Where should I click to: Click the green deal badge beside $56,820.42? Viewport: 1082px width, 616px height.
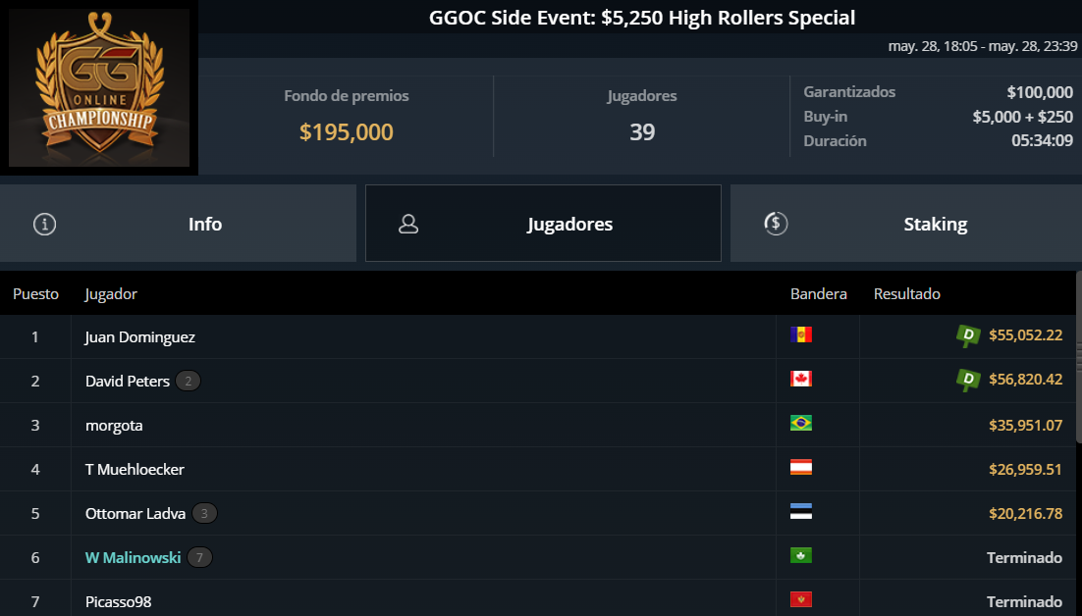968,380
